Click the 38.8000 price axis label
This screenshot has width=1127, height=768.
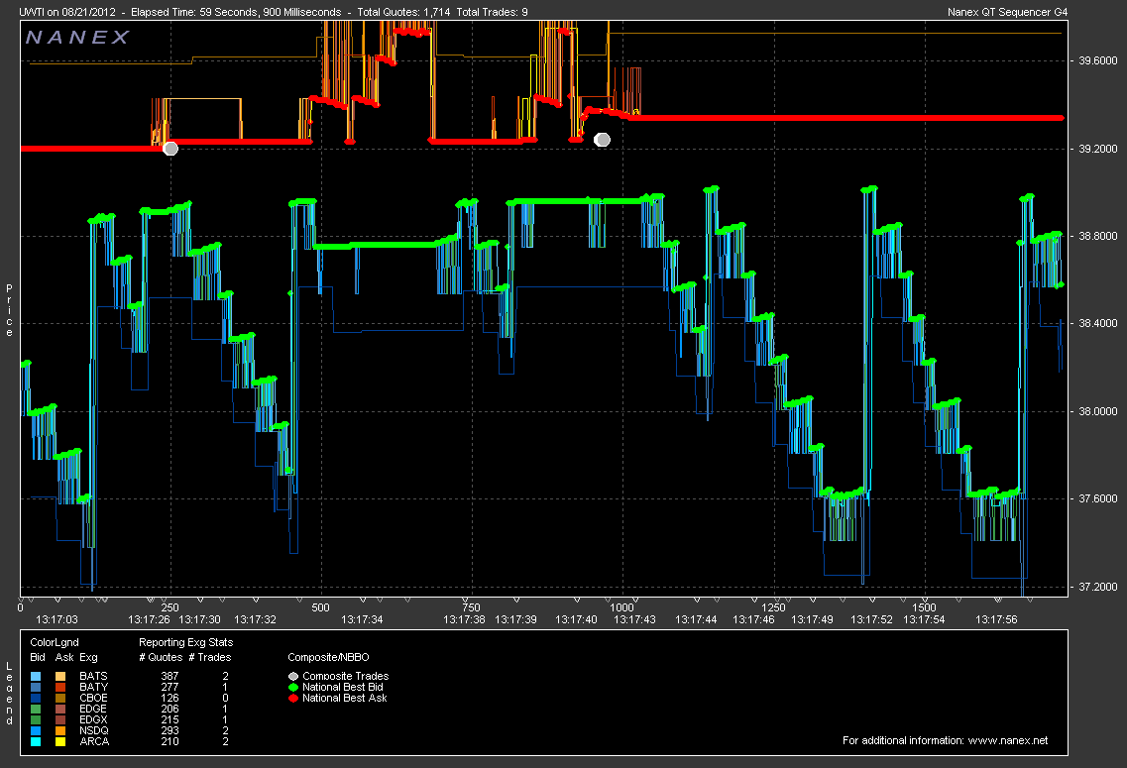1098,237
